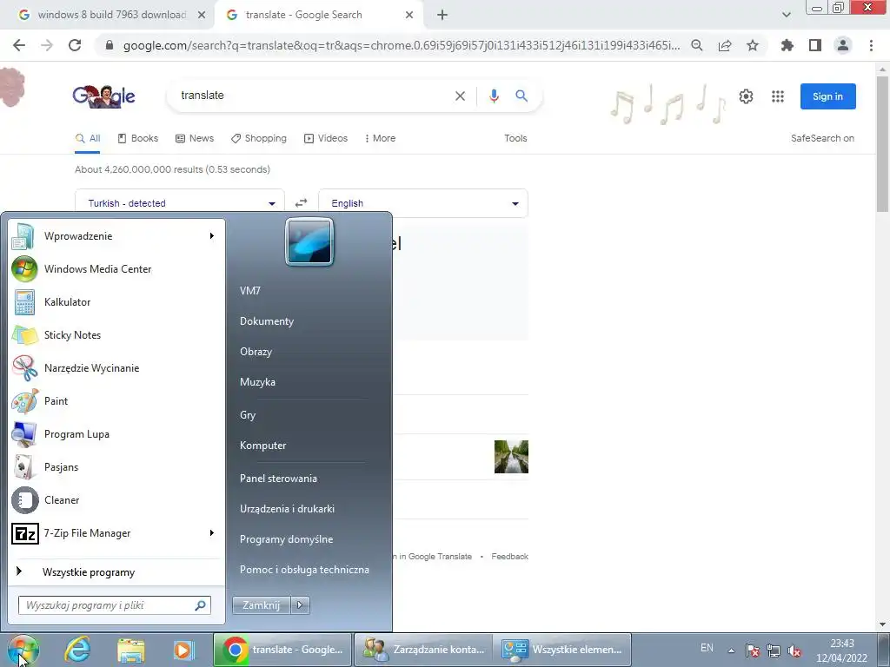Screen dimensions: 890x667
Task: Open Dokumenty in Start menu
Action: 267,321
